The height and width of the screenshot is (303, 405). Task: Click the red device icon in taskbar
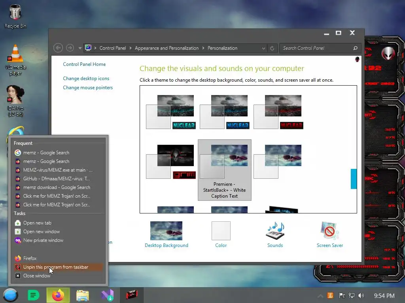click(x=132, y=295)
